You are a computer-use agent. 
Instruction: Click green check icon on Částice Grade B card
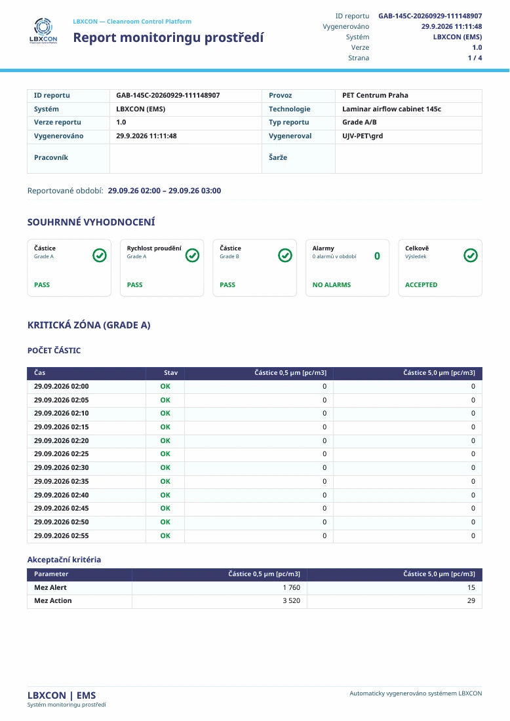285,255
